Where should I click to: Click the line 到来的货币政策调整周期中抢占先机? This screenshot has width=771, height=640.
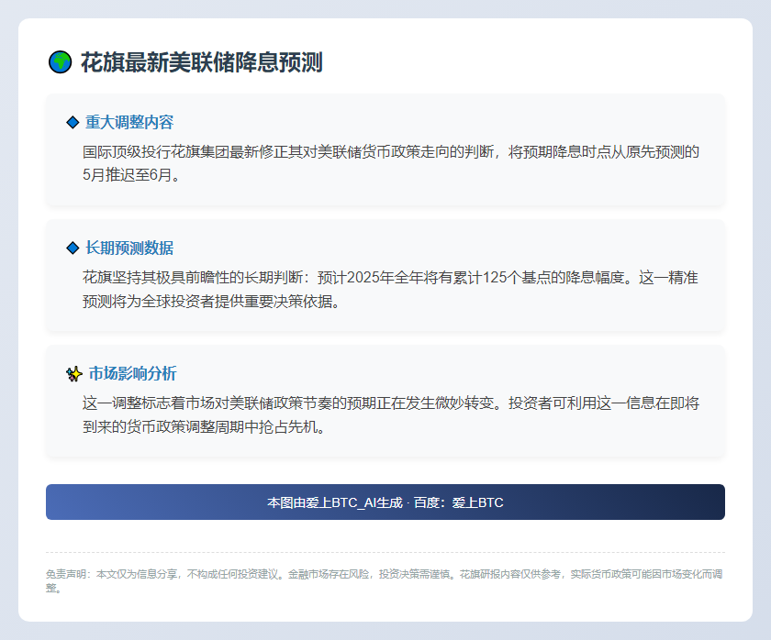204,427
